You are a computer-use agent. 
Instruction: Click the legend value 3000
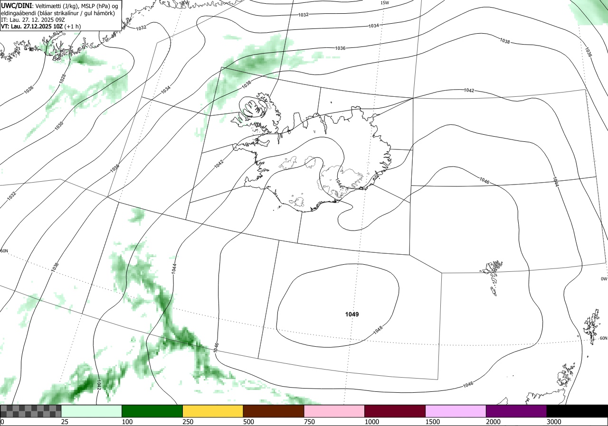pyautogui.click(x=554, y=422)
